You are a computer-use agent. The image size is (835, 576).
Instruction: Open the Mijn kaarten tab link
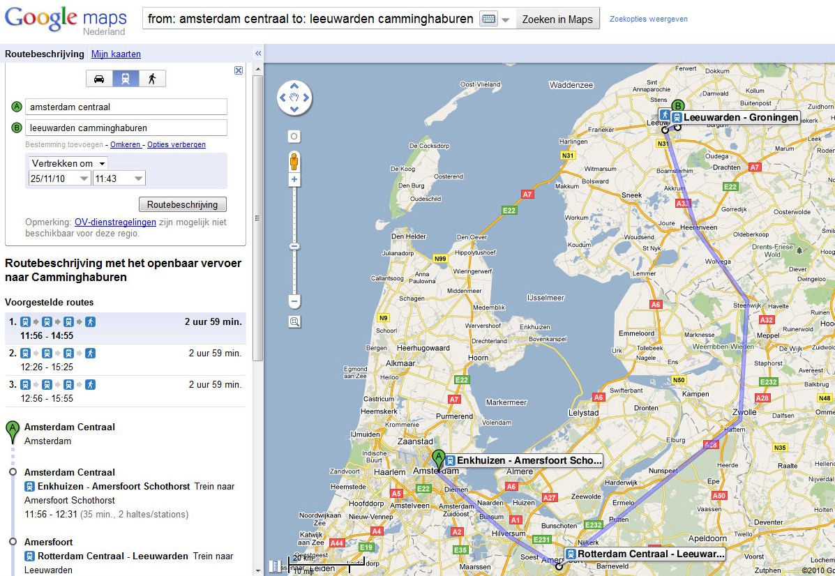pos(116,54)
